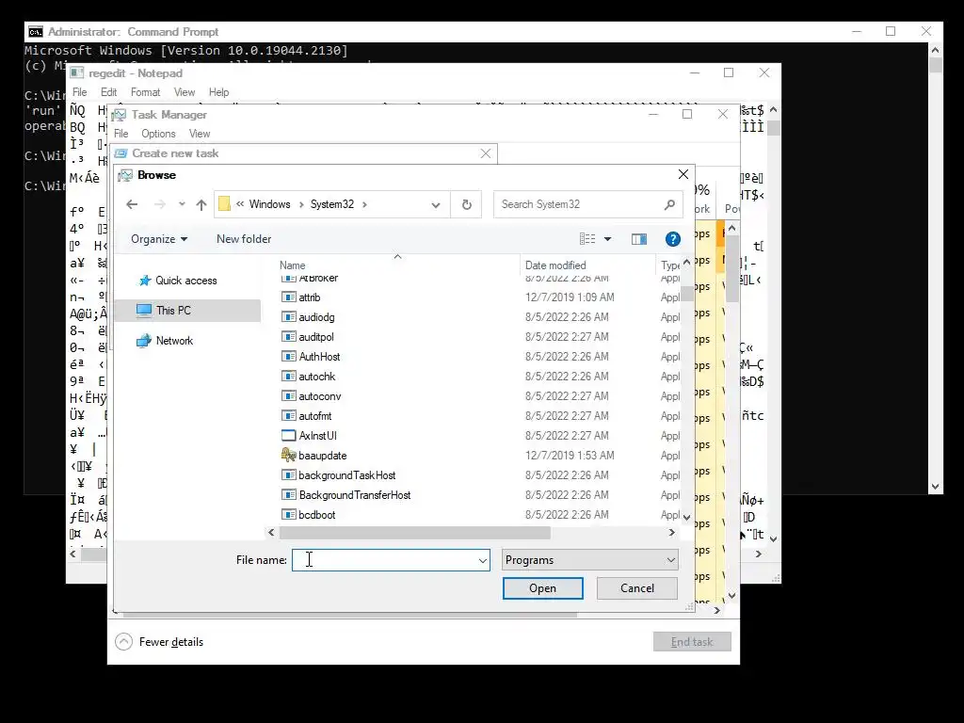Select the bcdboot application icon
964x723 pixels.
tap(288, 515)
